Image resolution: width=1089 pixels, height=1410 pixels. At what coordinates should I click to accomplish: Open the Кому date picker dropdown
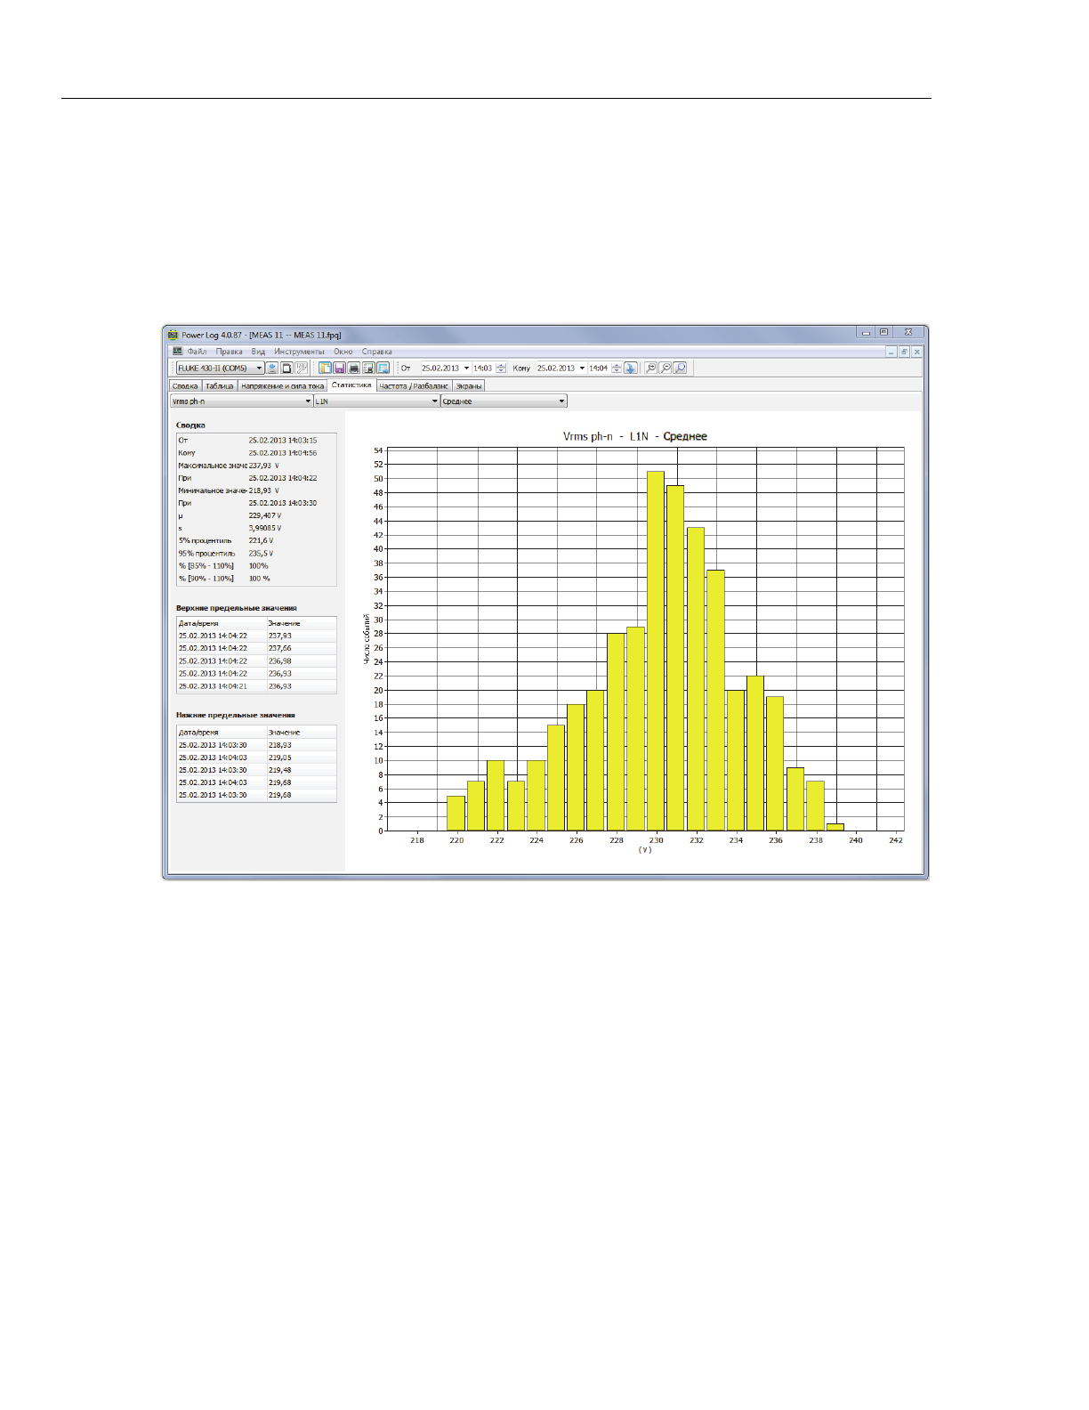click(583, 368)
